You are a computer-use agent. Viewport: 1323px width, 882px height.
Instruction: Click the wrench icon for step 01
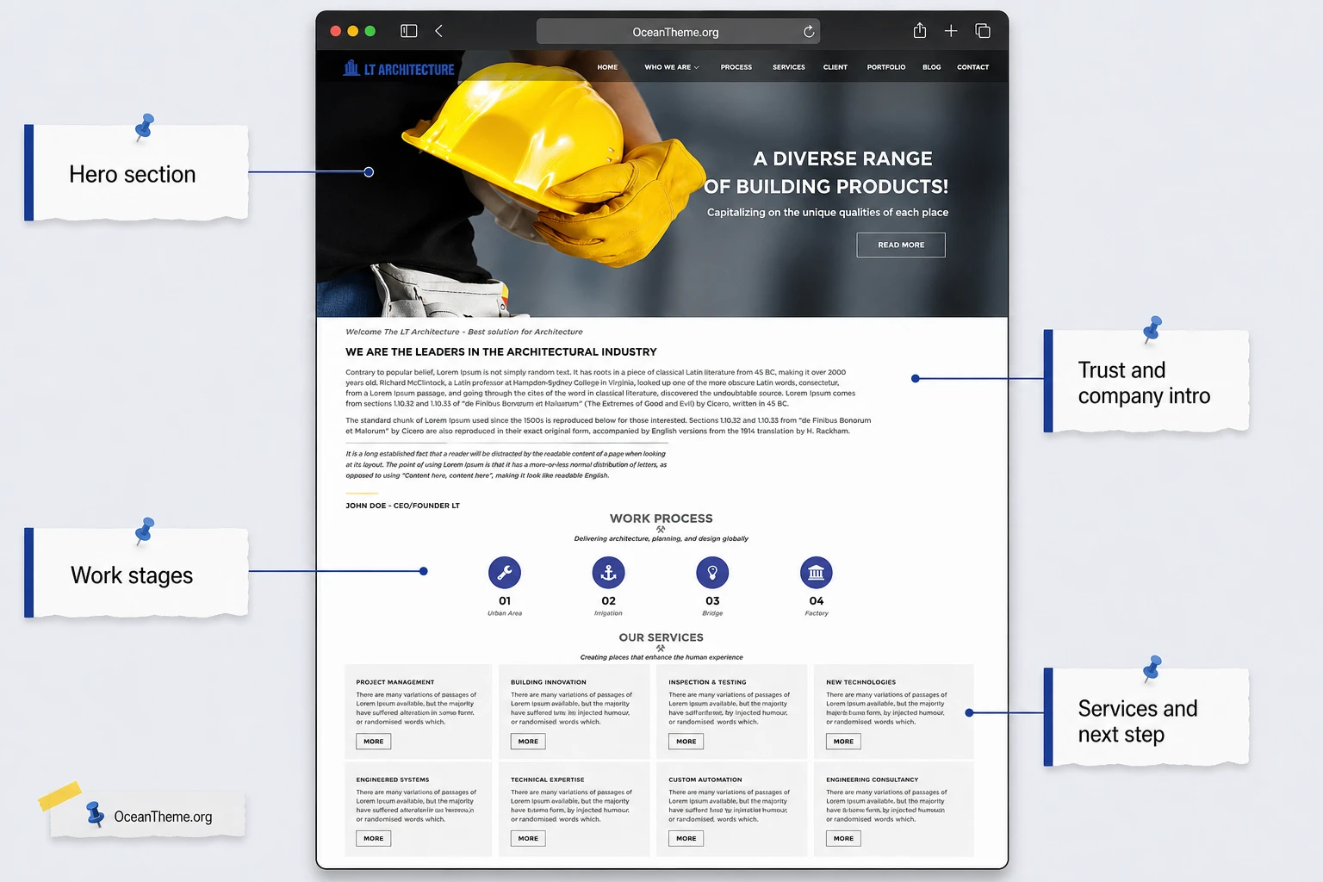pyautogui.click(x=505, y=573)
